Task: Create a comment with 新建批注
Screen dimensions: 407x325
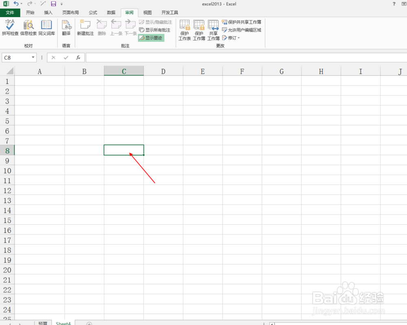Action: (85, 28)
